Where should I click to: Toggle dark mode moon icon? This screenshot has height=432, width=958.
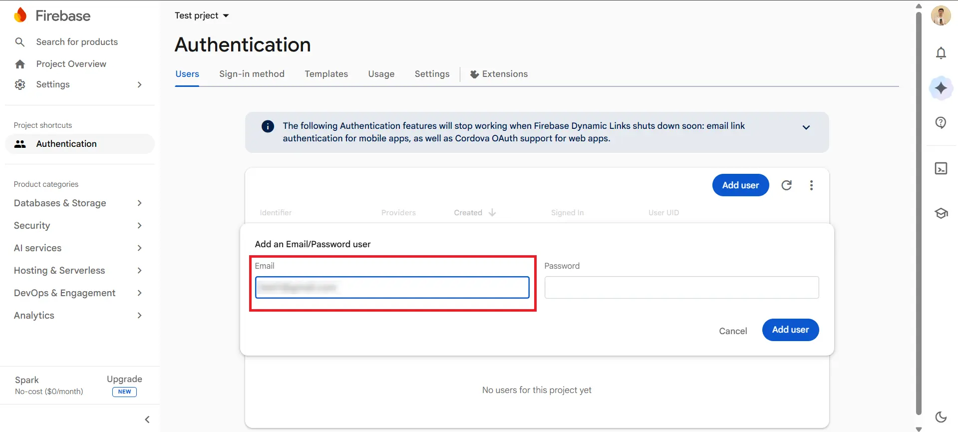[x=941, y=417]
